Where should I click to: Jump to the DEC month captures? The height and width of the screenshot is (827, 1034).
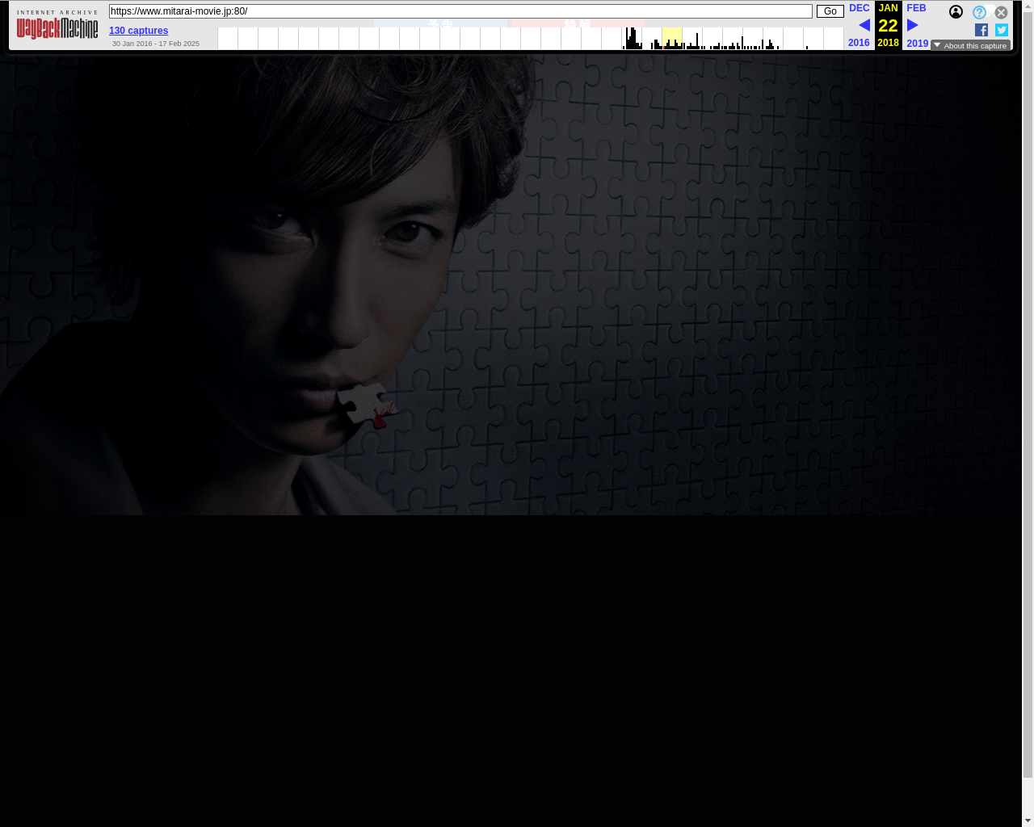[x=860, y=8]
